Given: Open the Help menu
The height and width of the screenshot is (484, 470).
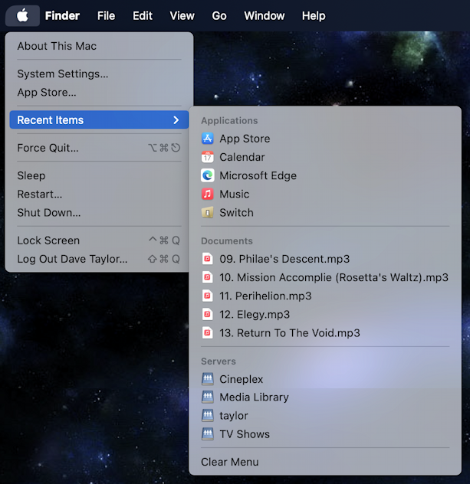Looking at the screenshot, I should (x=314, y=15).
